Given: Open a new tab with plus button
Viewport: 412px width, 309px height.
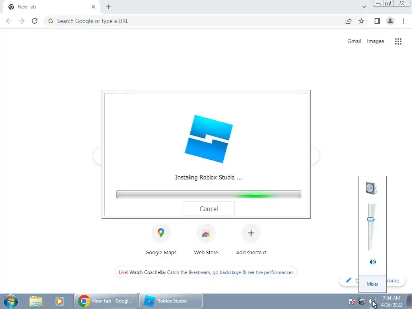Looking at the screenshot, I should click(109, 7).
